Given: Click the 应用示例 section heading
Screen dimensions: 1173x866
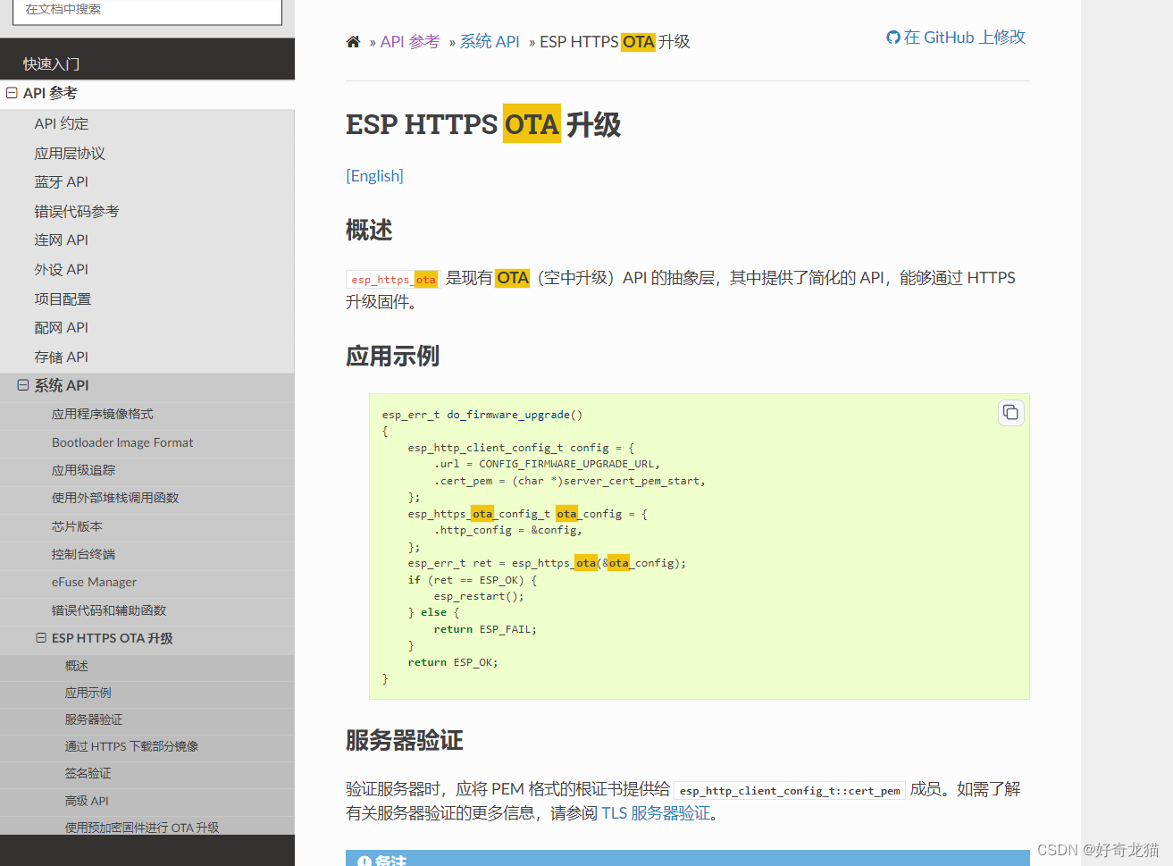Looking at the screenshot, I should point(393,356).
